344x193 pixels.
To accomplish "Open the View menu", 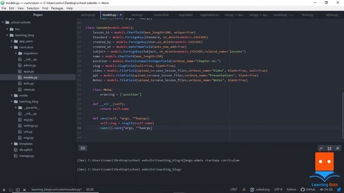I will point(20,9).
